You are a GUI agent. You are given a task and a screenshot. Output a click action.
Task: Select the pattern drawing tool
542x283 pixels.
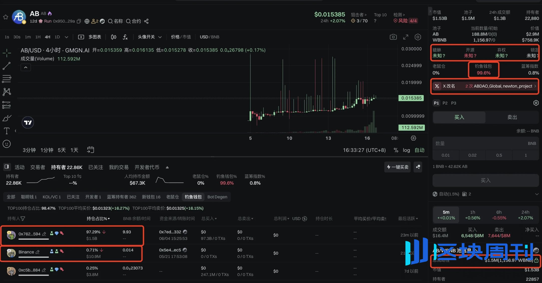(7, 92)
